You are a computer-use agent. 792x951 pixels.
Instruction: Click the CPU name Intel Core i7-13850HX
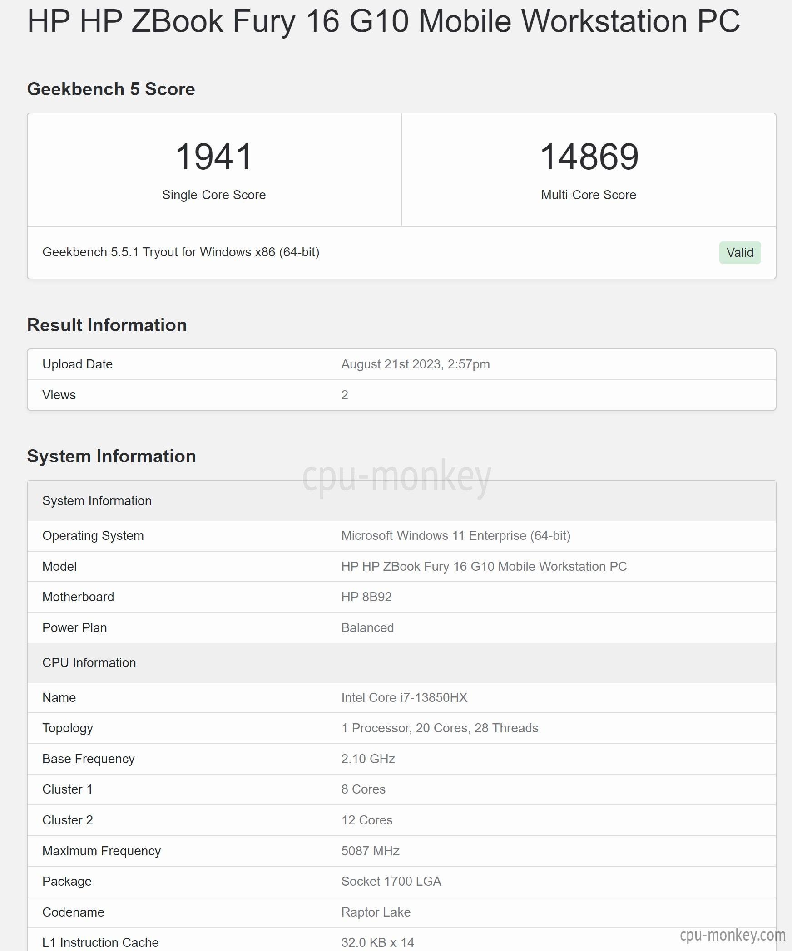(404, 698)
